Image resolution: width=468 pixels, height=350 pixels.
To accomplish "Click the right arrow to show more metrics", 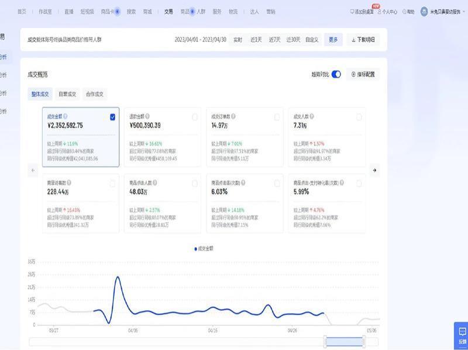I will click(374, 171).
